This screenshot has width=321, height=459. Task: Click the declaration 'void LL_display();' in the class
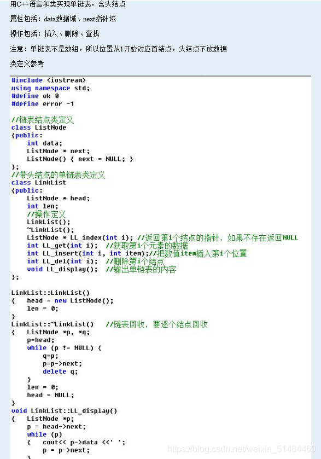point(62,269)
